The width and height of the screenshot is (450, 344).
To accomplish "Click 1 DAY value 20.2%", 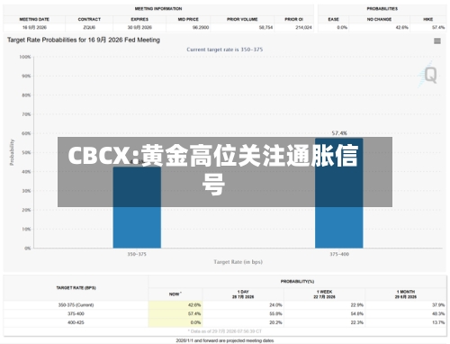I will 275,322.
